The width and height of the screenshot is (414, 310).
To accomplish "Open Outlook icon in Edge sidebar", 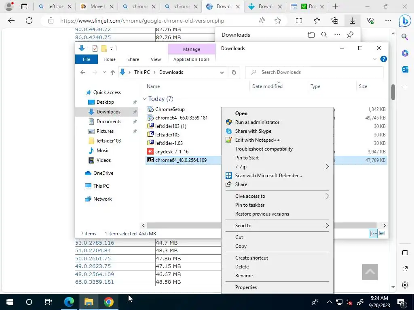I will point(405,69).
